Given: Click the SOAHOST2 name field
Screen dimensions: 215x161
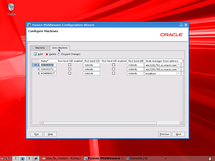Looking at the screenshot, I should click(48, 69).
